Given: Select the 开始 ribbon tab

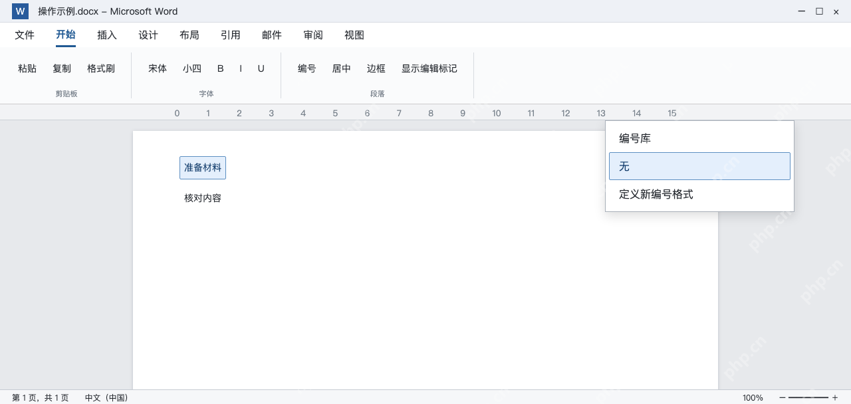Looking at the screenshot, I should tap(66, 35).
